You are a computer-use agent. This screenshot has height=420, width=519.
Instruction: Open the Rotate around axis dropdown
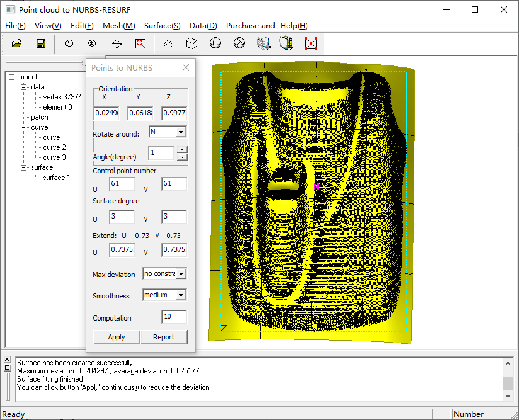tap(181, 132)
